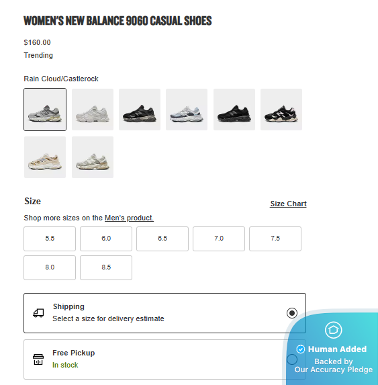Viewport: 378px width, 385px height.
Task: Pick the black and white N logo shoe thumbnail
Action: [x=281, y=110]
